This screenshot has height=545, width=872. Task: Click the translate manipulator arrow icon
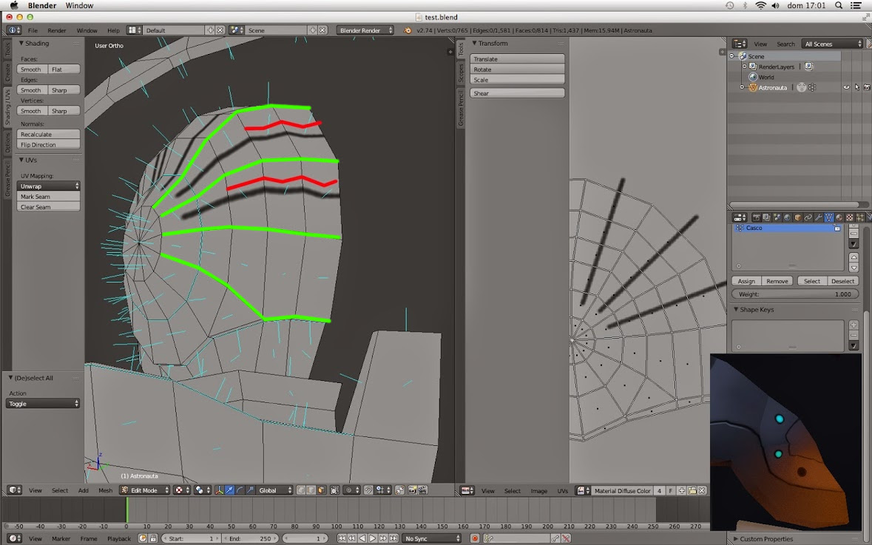pyautogui.click(x=229, y=490)
